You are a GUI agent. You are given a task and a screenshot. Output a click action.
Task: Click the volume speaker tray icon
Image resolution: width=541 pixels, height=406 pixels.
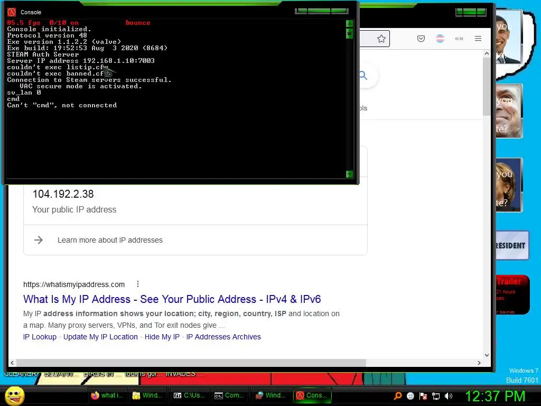click(449, 396)
